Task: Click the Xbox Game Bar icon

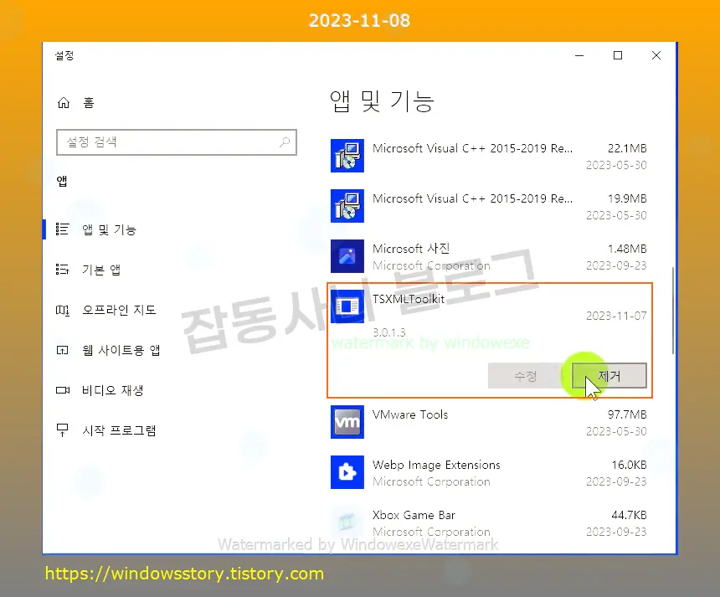Action: 347,522
